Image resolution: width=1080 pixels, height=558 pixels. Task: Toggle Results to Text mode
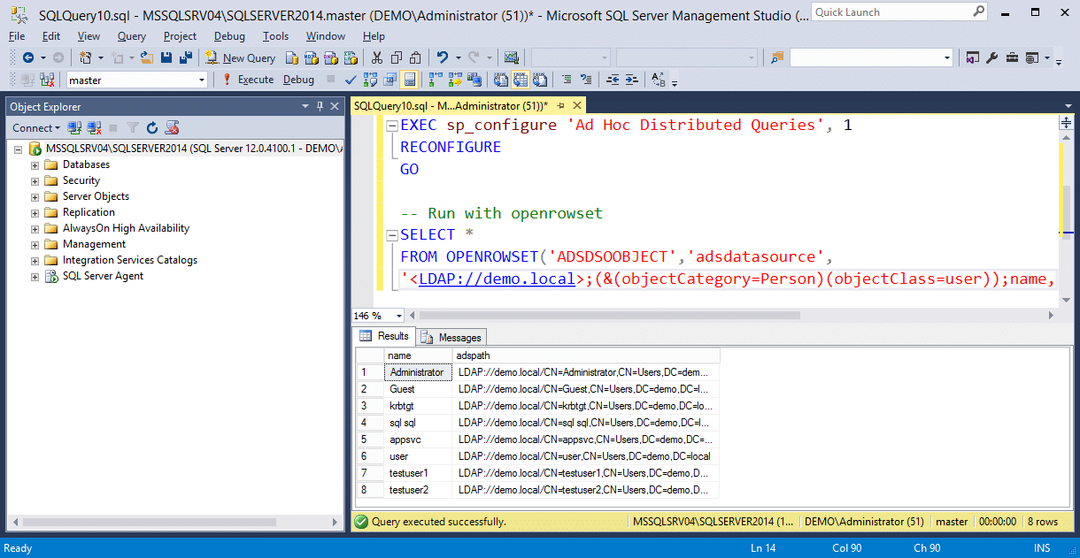pyautogui.click(x=501, y=80)
